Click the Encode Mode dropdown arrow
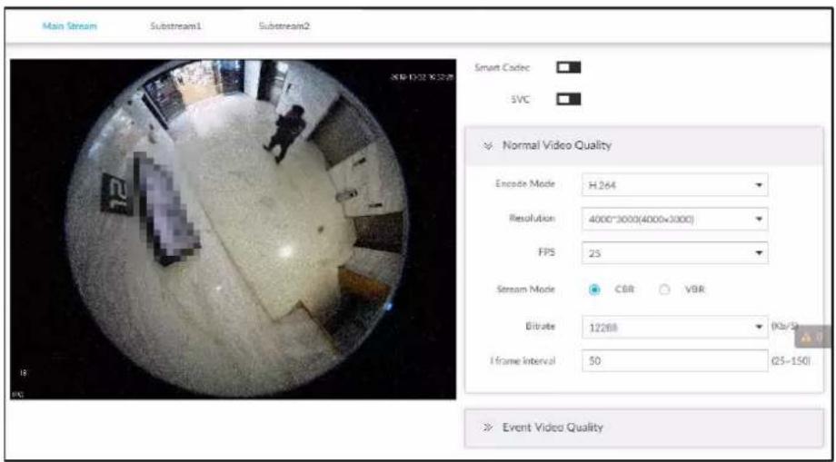The width and height of the screenshot is (836, 462). click(759, 184)
